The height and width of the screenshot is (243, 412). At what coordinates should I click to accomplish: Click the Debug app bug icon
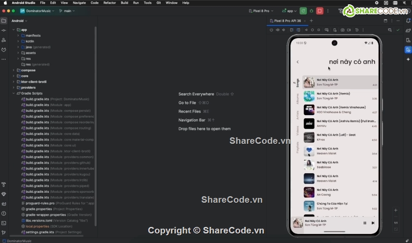(x=311, y=11)
